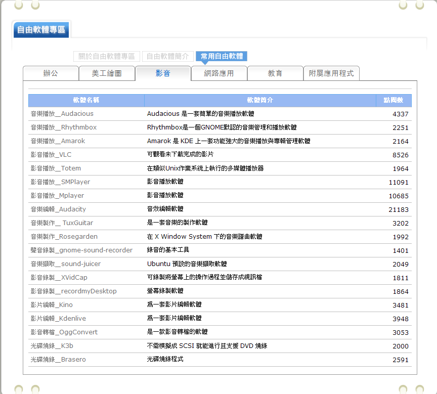The height and width of the screenshot is (394, 437).
Task: Click the 點閱數 column header
Action: pyautogui.click(x=394, y=100)
